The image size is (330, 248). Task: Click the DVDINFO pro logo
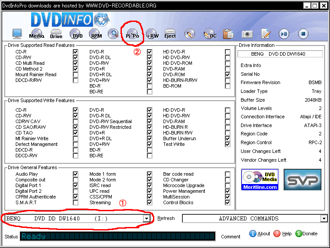click(71, 20)
